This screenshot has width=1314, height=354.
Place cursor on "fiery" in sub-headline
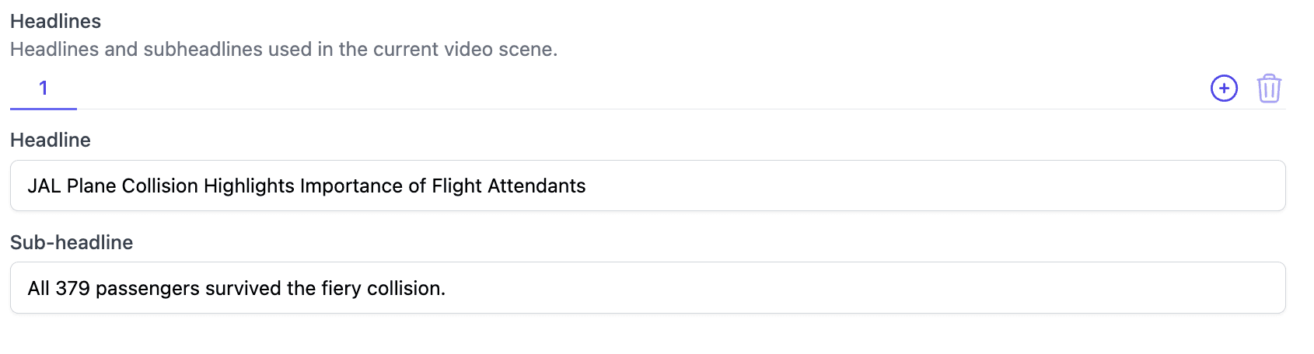(x=341, y=289)
